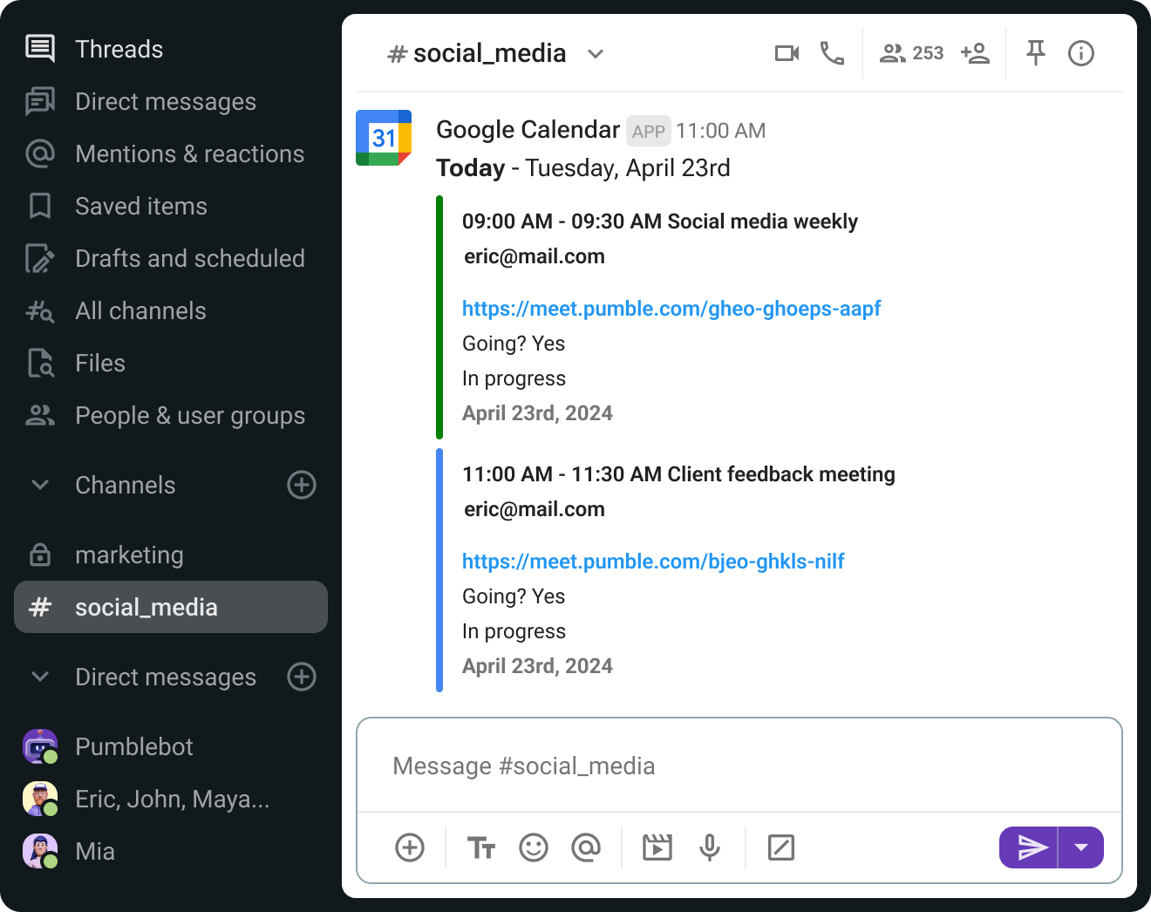
Task: Open the emoji picker in the message toolbar
Action: tap(534, 847)
